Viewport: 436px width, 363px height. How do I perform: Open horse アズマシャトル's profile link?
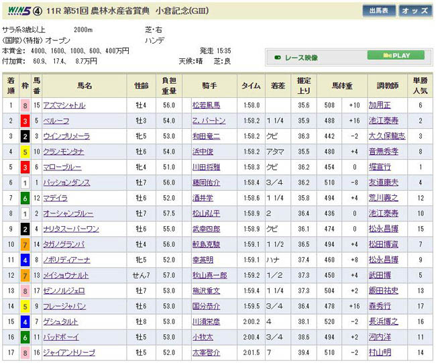click(x=64, y=105)
